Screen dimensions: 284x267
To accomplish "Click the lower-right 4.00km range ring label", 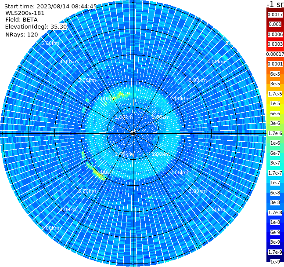I will click(216, 209).
